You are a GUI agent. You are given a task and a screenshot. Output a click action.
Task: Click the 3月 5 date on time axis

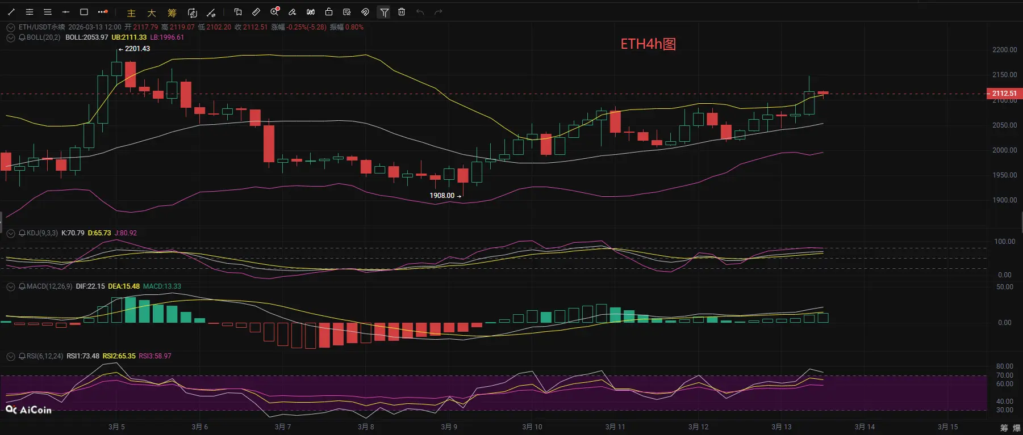tap(116, 427)
